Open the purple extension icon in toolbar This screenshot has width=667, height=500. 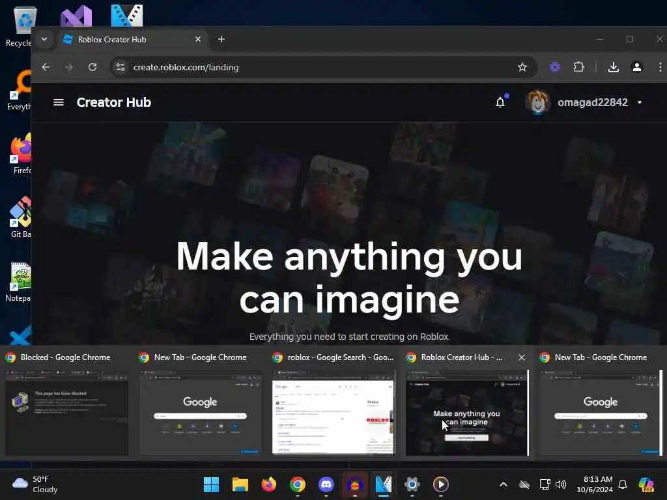tap(555, 67)
